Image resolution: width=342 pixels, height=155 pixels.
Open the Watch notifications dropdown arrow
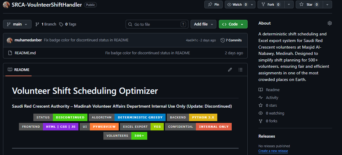[252, 4]
